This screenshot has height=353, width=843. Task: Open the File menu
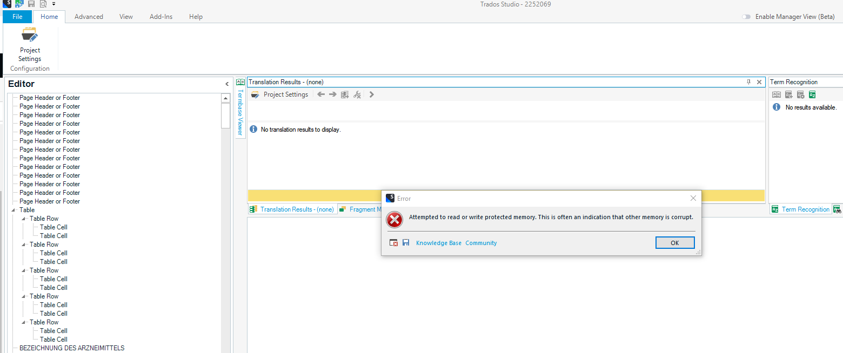(17, 17)
